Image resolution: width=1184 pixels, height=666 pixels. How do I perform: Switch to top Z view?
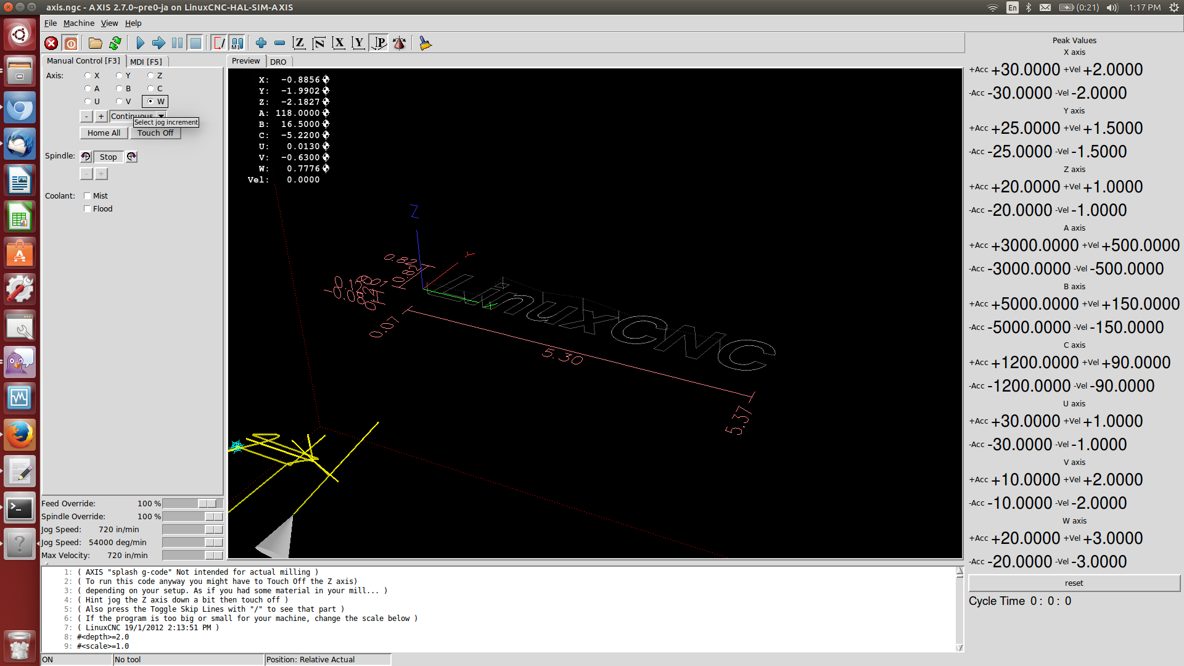(299, 43)
